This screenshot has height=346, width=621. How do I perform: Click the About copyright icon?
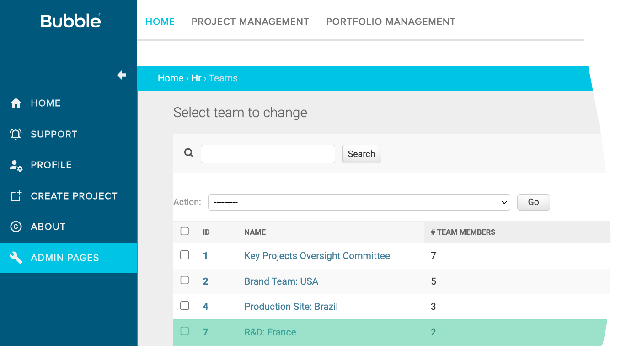pyautogui.click(x=15, y=226)
